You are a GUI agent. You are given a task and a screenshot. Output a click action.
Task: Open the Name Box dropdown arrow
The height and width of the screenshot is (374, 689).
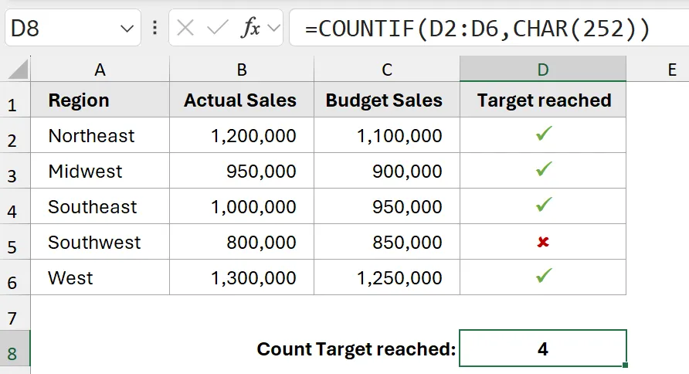click(127, 29)
